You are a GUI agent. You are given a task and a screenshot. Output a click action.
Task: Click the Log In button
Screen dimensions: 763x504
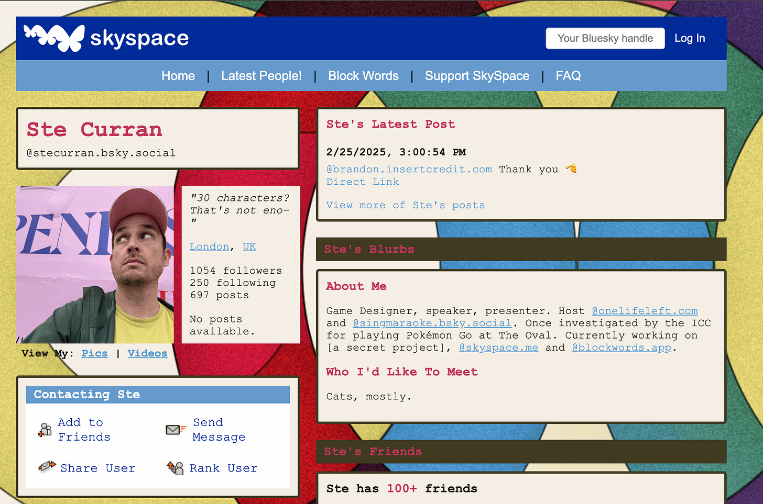(x=690, y=38)
